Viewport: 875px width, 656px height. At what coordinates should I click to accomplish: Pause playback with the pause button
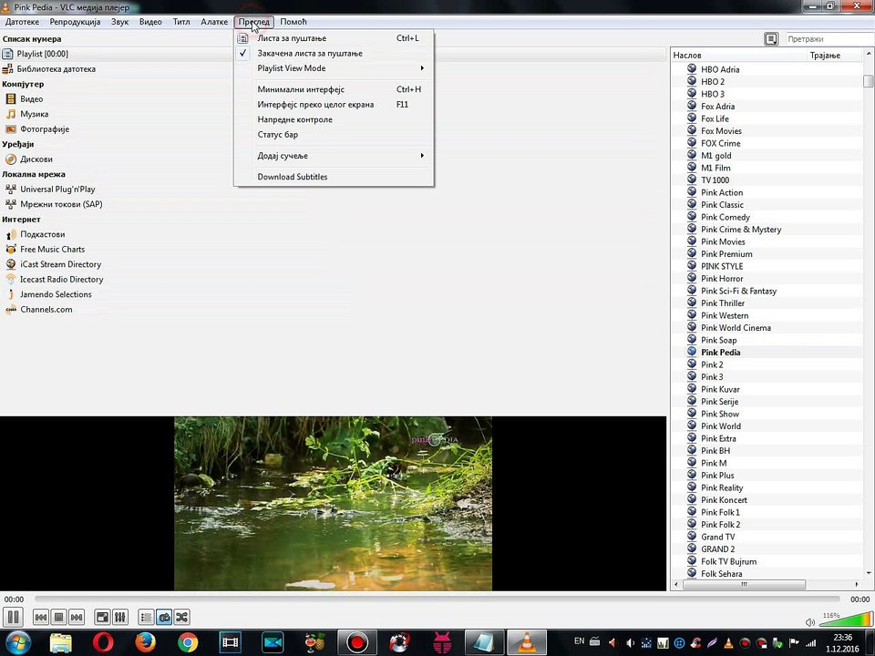point(13,617)
